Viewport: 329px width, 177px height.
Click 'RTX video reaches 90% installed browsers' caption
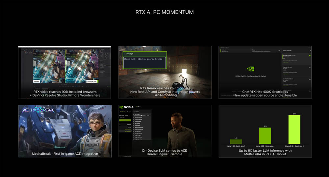click(x=65, y=92)
